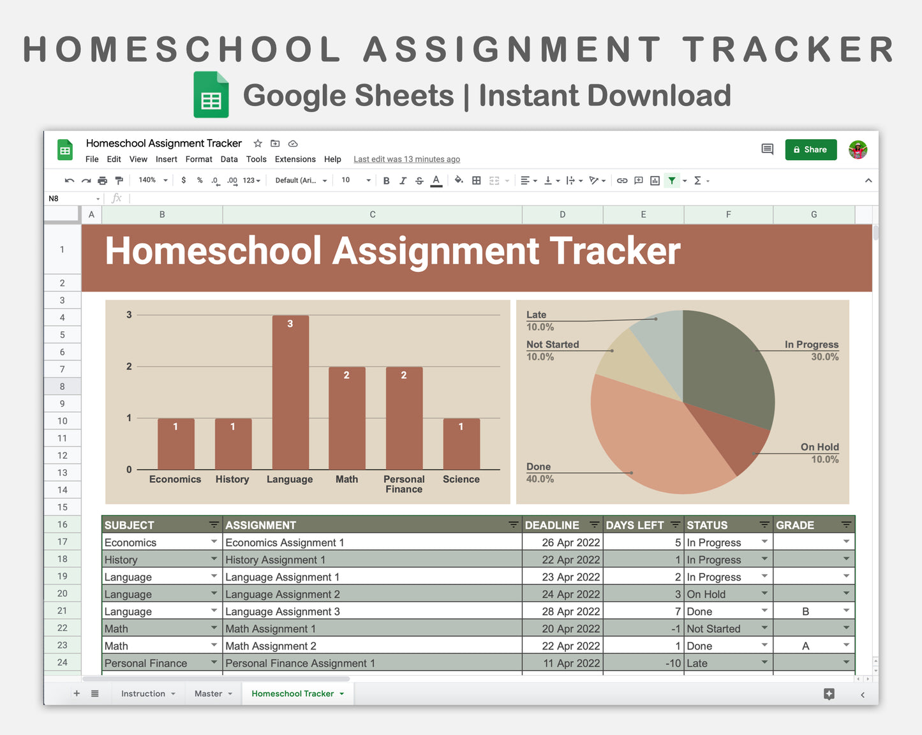Open the link Last edit was 13 minutes ago
922x735 pixels.
click(406, 159)
